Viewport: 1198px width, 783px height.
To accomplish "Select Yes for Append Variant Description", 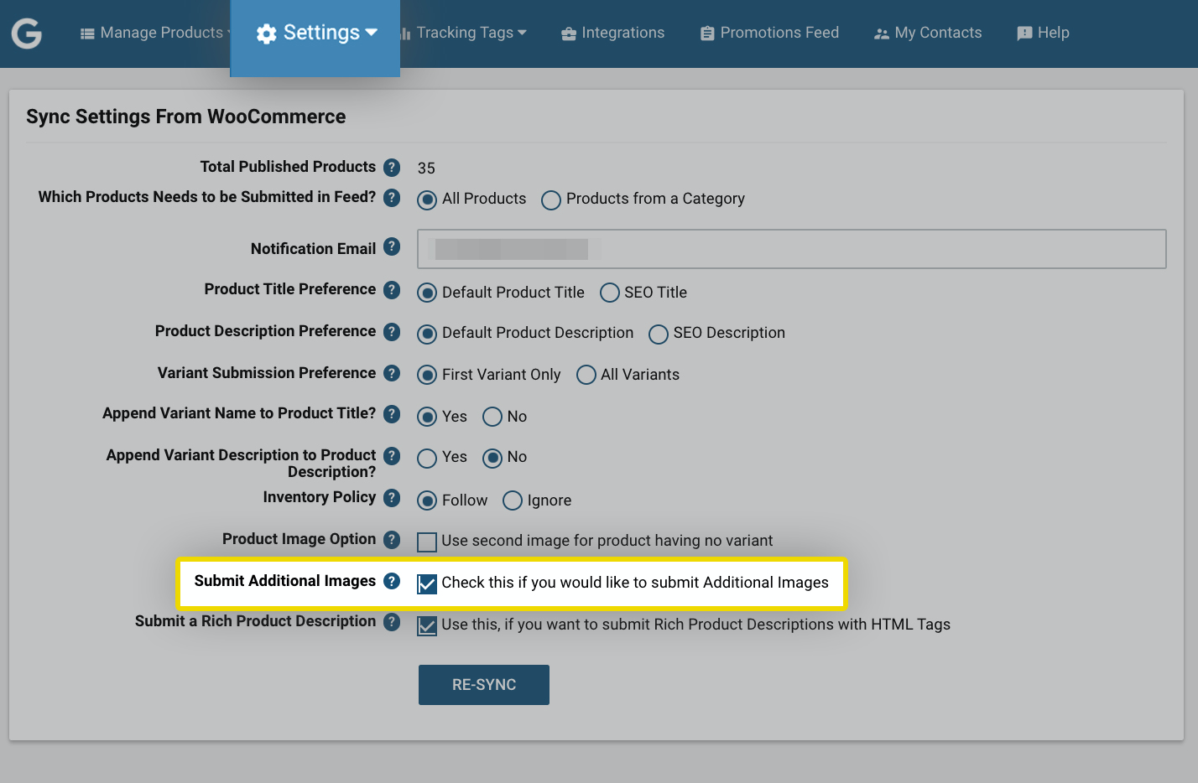I will click(427, 458).
